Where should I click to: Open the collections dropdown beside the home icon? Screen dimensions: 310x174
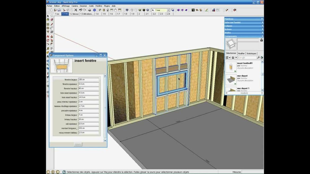(x=236, y=57)
